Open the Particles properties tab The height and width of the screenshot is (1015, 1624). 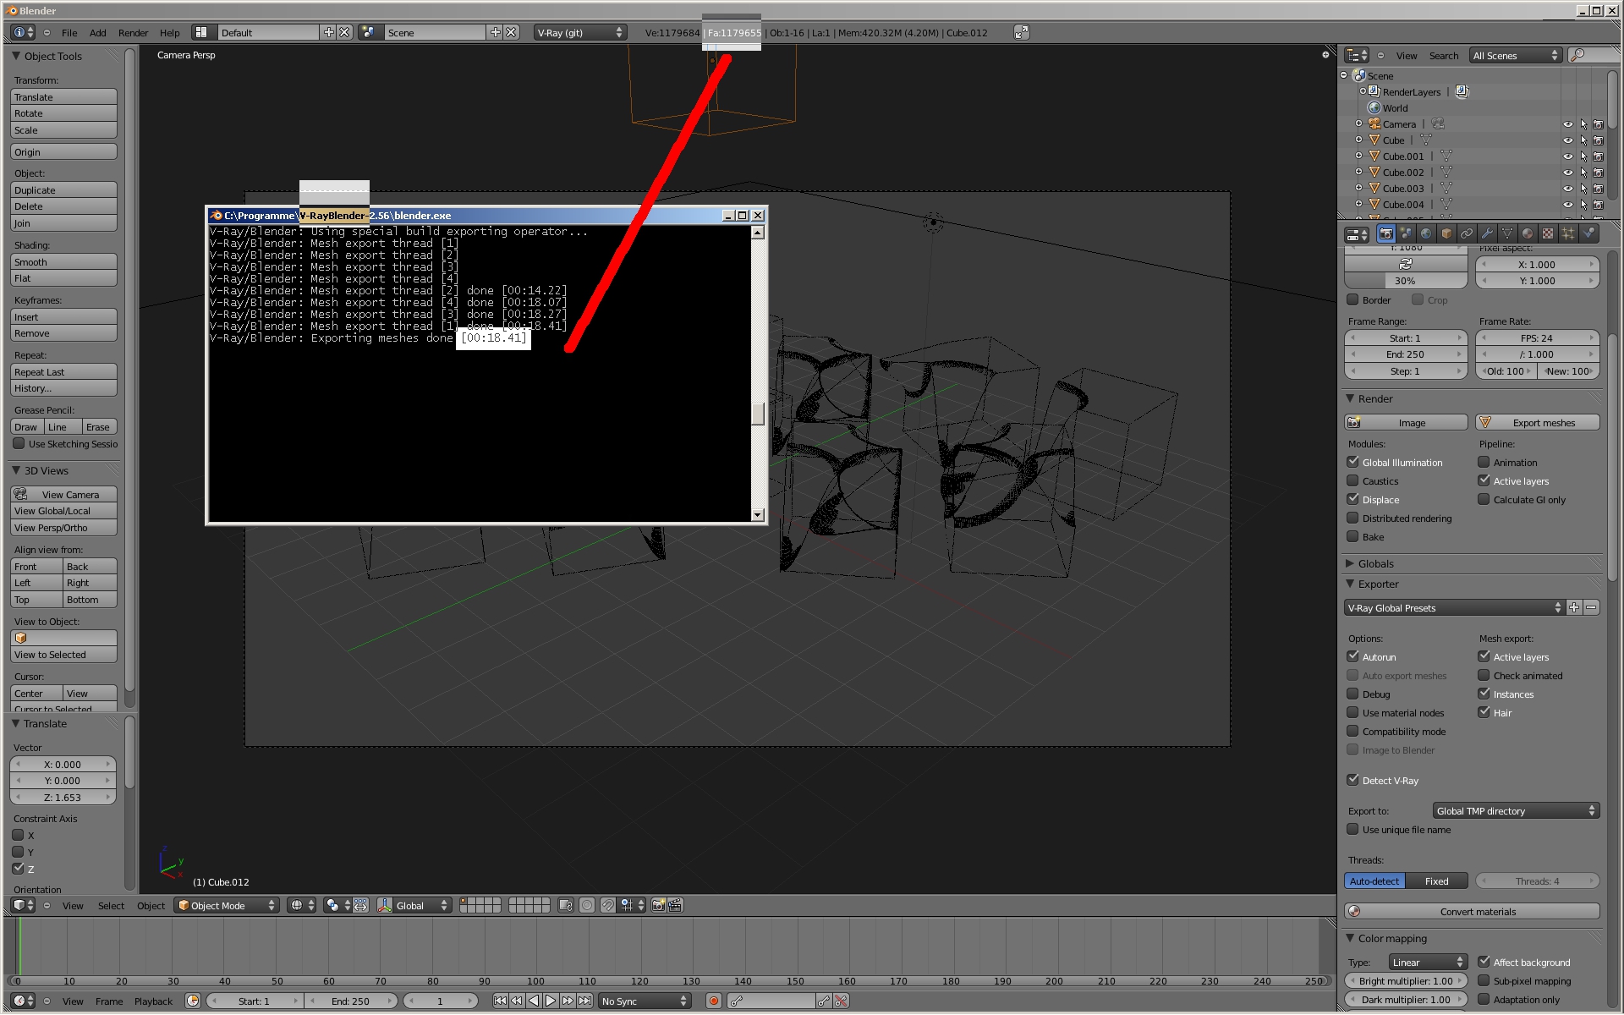click(1568, 233)
